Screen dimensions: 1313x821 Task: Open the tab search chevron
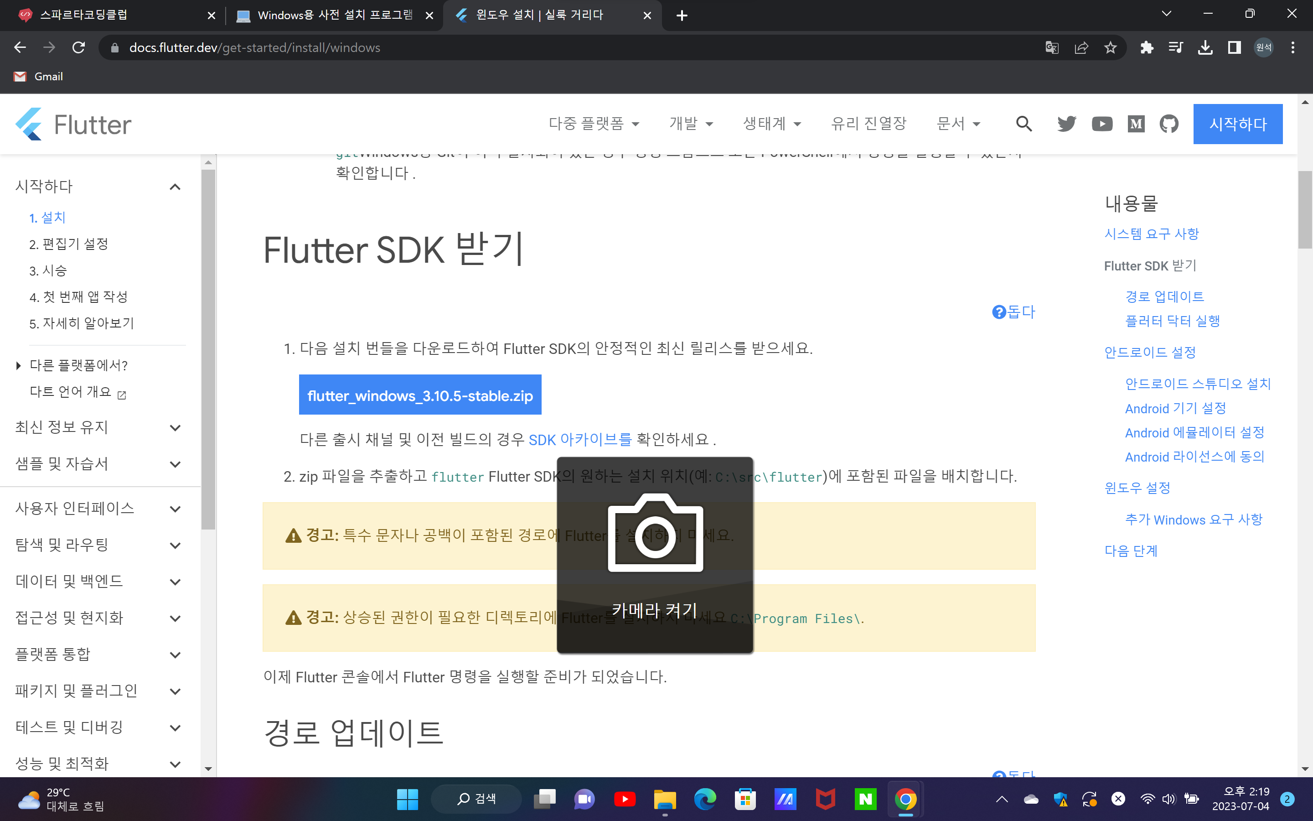tap(1166, 14)
